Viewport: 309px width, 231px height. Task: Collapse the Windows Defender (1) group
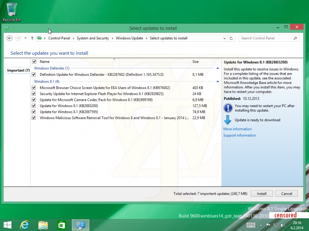[x=217, y=68]
